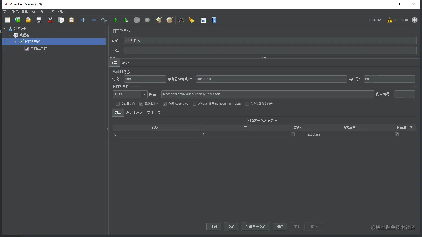Screen dimensions: 422x237
Task: Open the Templates icon in toolbar
Action: 18,20
